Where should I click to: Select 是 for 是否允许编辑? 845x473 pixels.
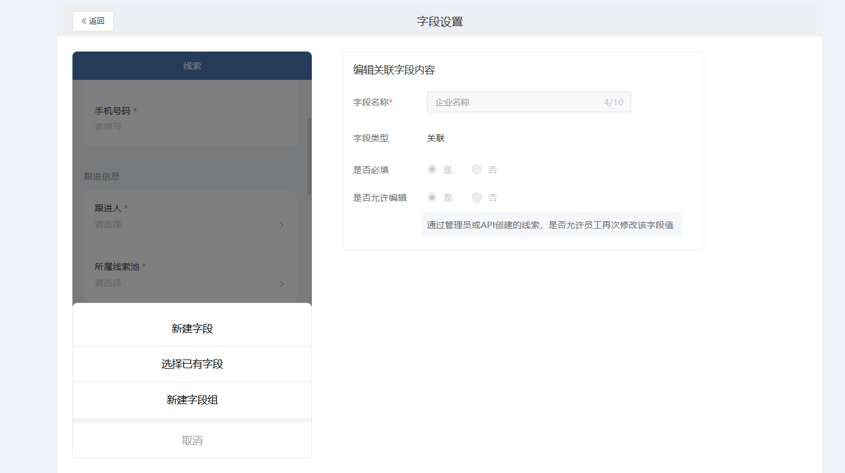coord(432,197)
